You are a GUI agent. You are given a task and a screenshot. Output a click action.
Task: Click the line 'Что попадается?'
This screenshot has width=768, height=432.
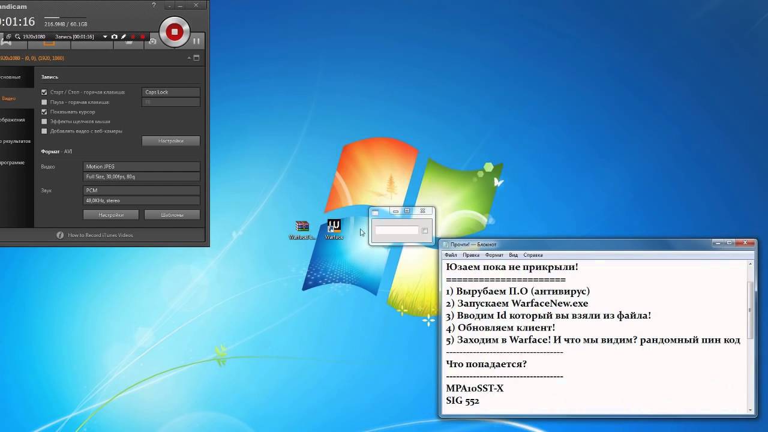(x=487, y=364)
